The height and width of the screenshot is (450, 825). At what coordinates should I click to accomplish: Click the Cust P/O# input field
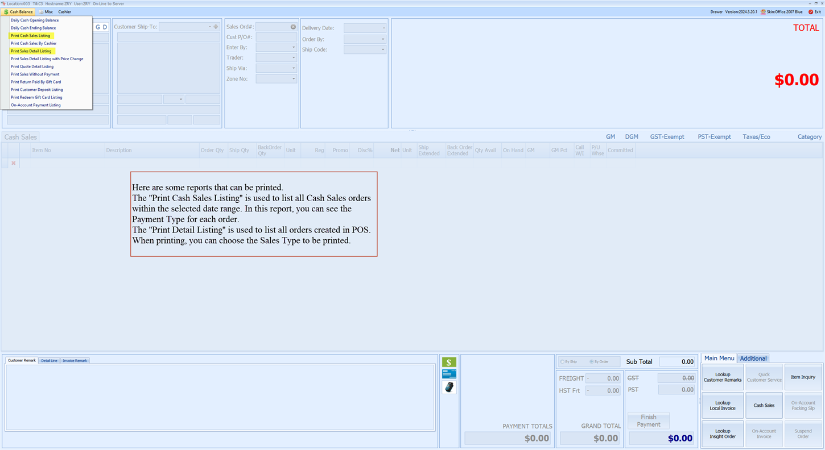click(276, 37)
